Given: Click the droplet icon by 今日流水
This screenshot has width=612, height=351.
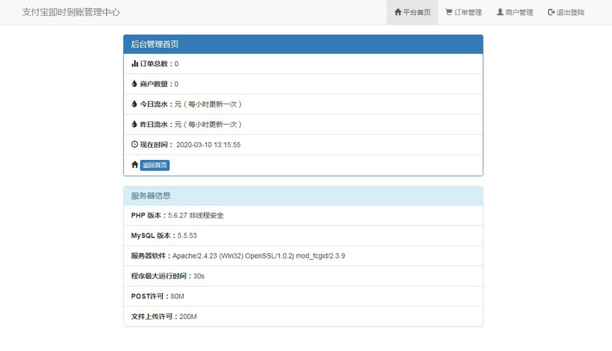Looking at the screenshot, I should tap(134, 104).
